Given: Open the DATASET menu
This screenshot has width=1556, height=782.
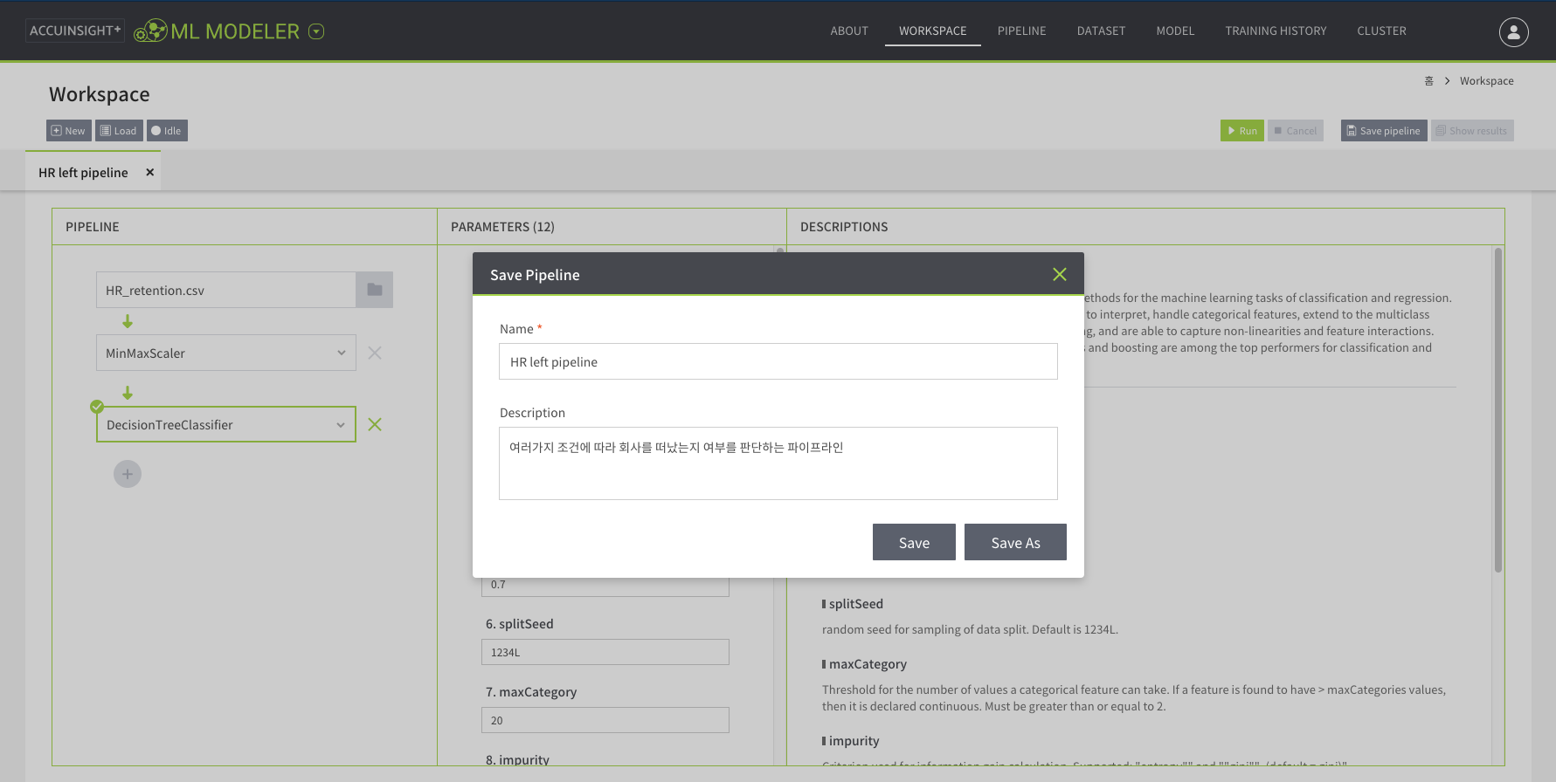Looking at the screenshot, I should tap(1101, 31).
